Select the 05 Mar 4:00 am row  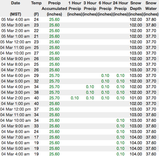pyautogui.click(x=79, y=20)
